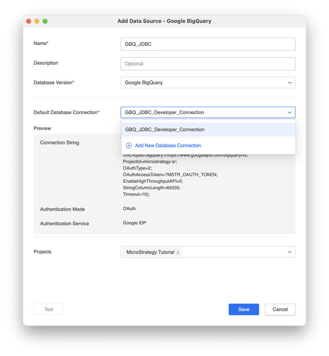The width and height of the screenshot is (329, 356).
Task: Click the OAuthAccessToken line in the connection string
Action: point(170,174)
